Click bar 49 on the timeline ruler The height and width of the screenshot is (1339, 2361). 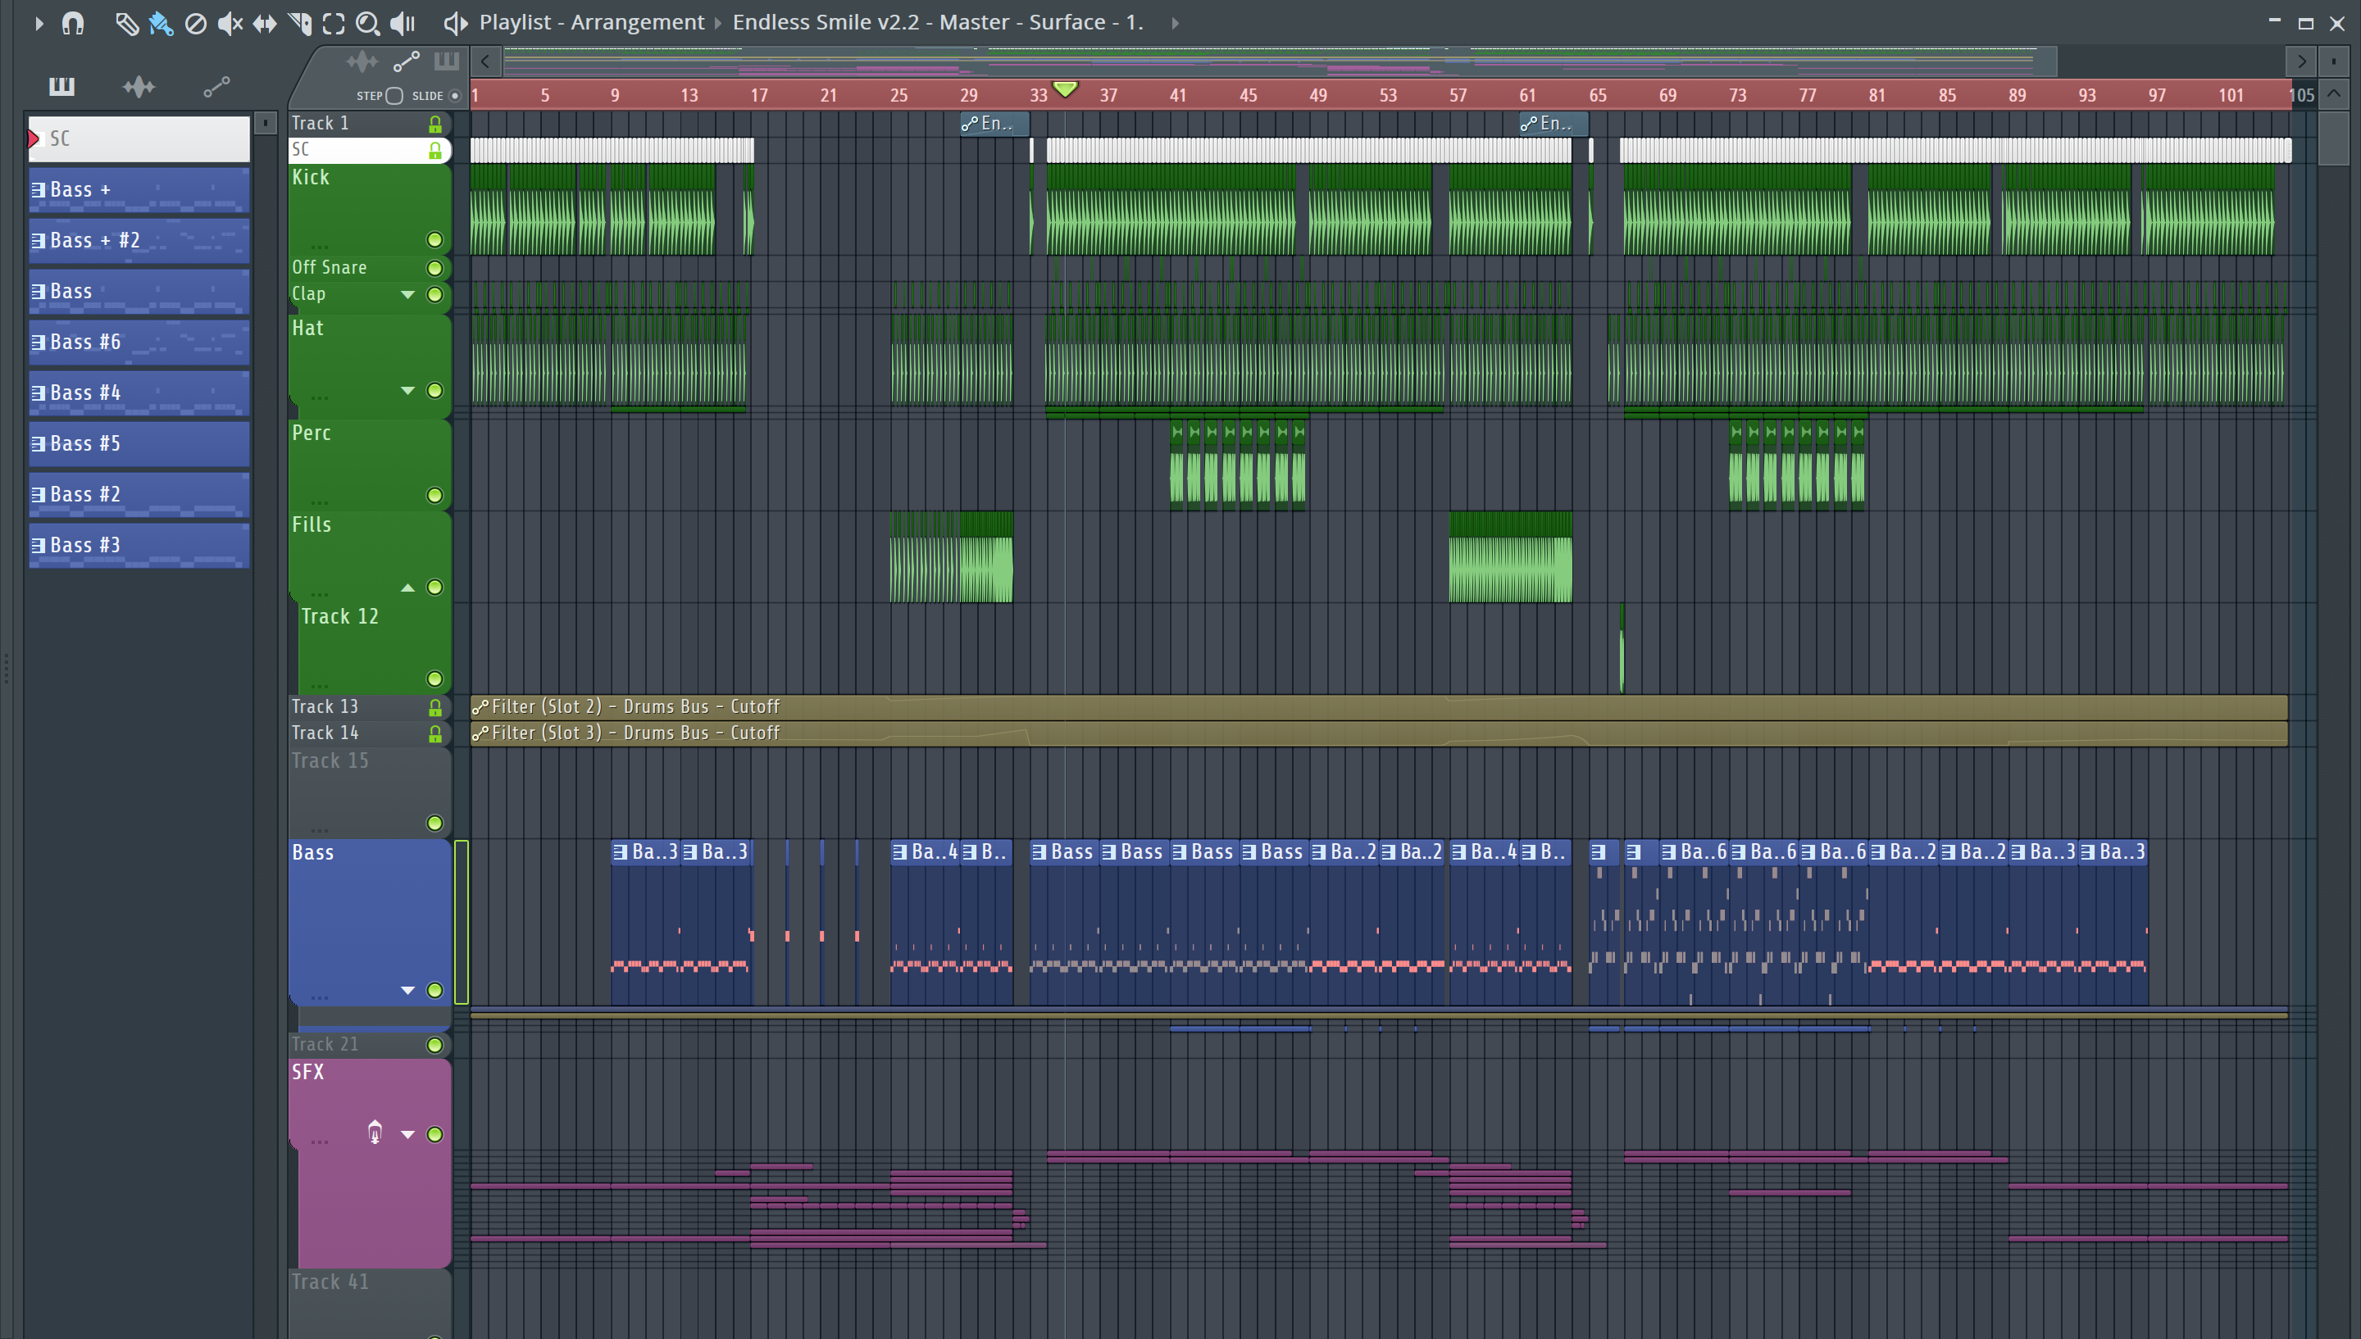(x=1318, y=96)
